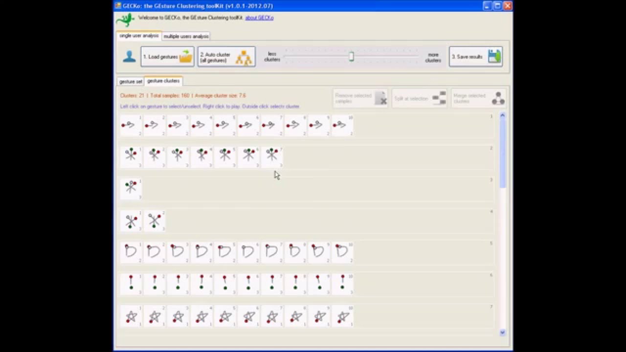
Task: Select asterisk gesture sample 1 in cluster 2
Action: pos(131,157)
